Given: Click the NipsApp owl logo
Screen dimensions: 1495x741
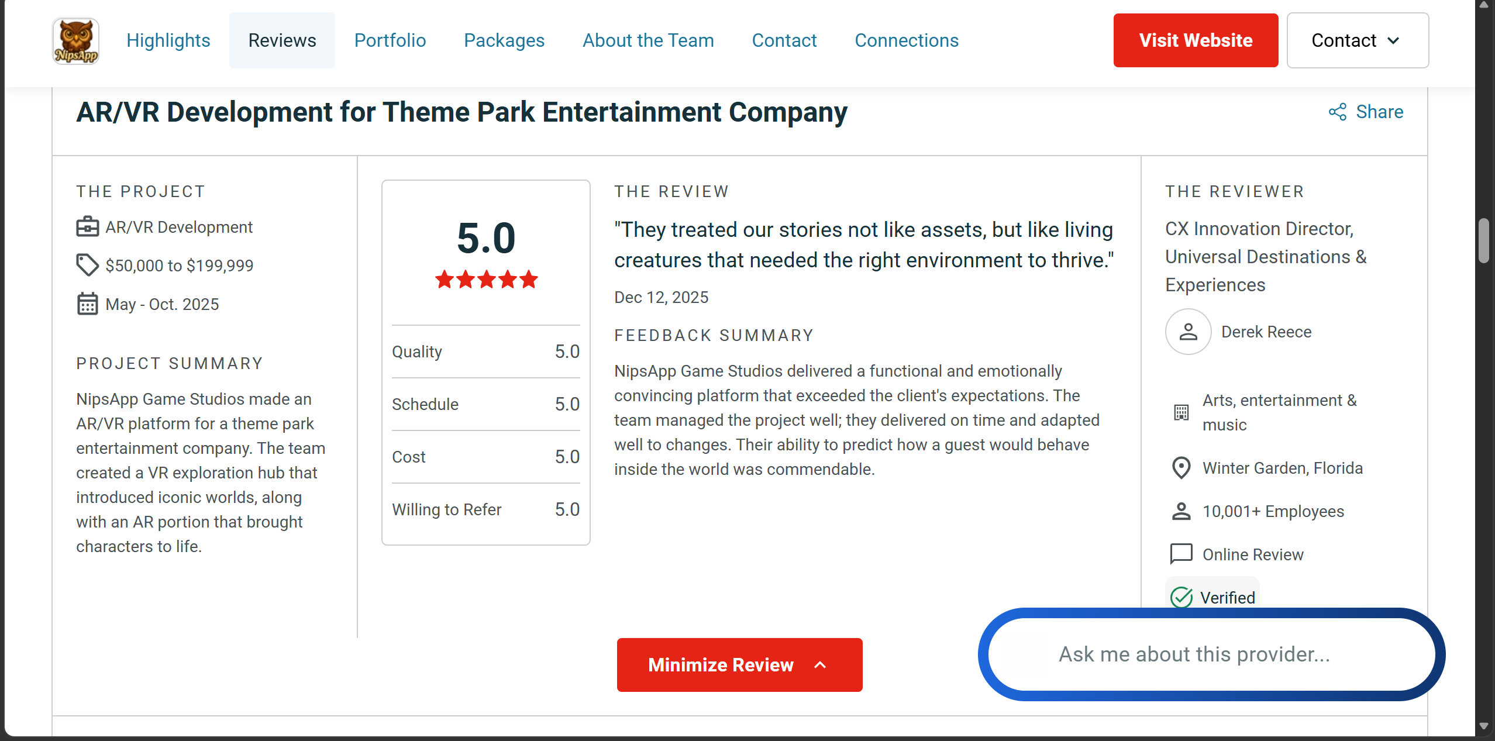Looking at the screenshot, I should pyautogui.click(x=75, y=40).
